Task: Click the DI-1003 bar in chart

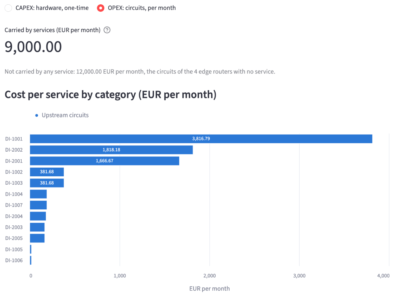Action: (47, 183)
